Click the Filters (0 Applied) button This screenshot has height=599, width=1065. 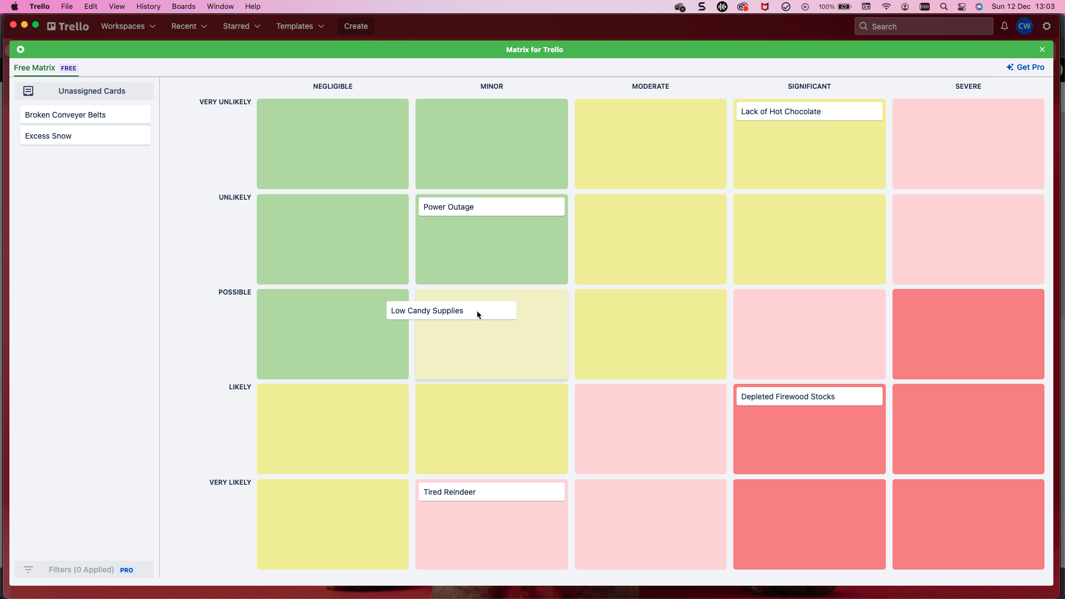click(84, 570)
